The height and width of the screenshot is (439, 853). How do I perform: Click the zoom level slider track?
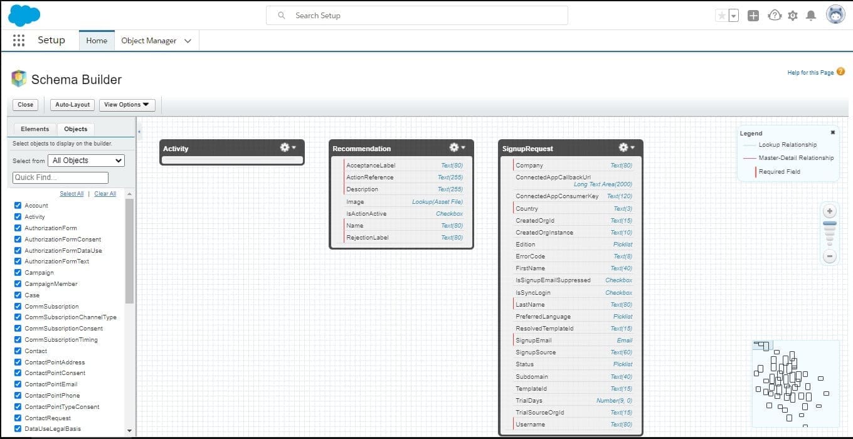830,234
